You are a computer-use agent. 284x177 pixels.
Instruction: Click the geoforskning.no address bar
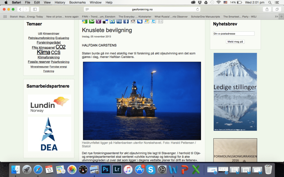pyautogui.click(x=142, y=9)
